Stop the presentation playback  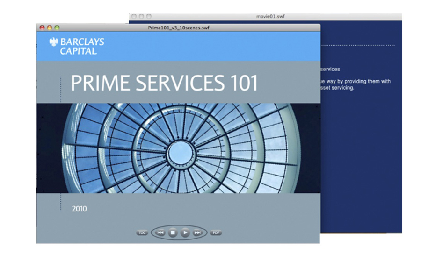pos(173,232)
